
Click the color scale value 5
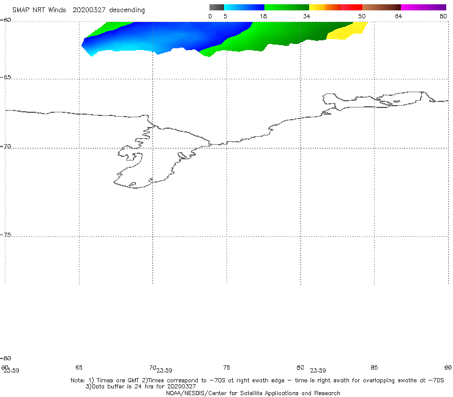coord(225,16)
